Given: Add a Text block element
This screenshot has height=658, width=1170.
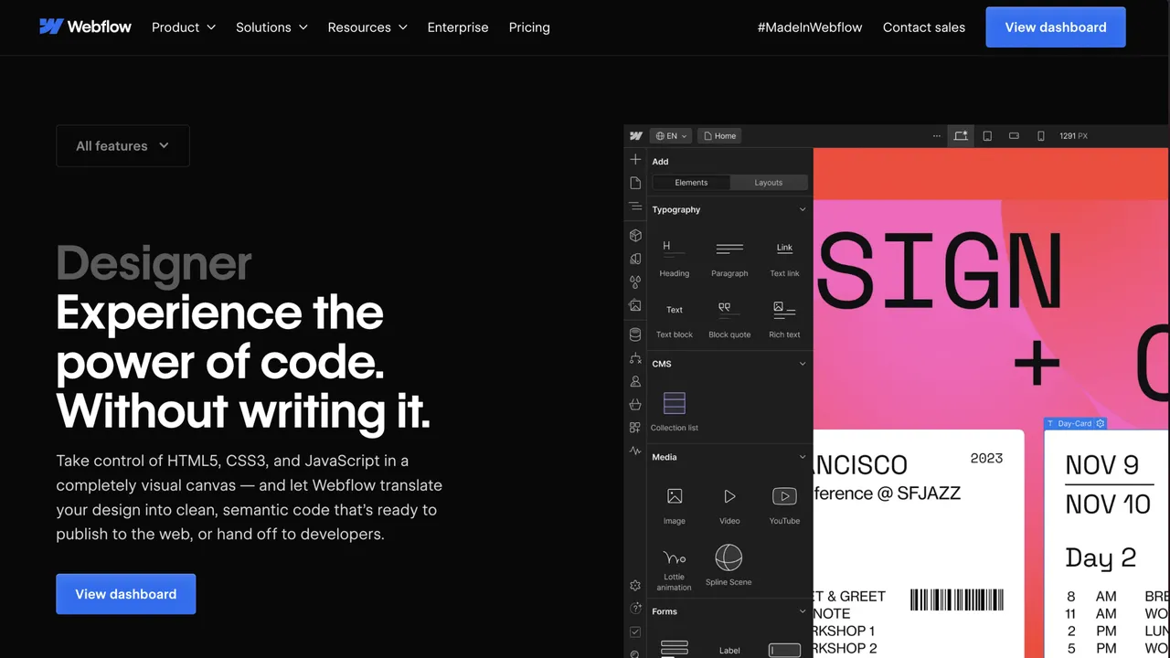Looking at the screenshot, I should coord(675,320).
